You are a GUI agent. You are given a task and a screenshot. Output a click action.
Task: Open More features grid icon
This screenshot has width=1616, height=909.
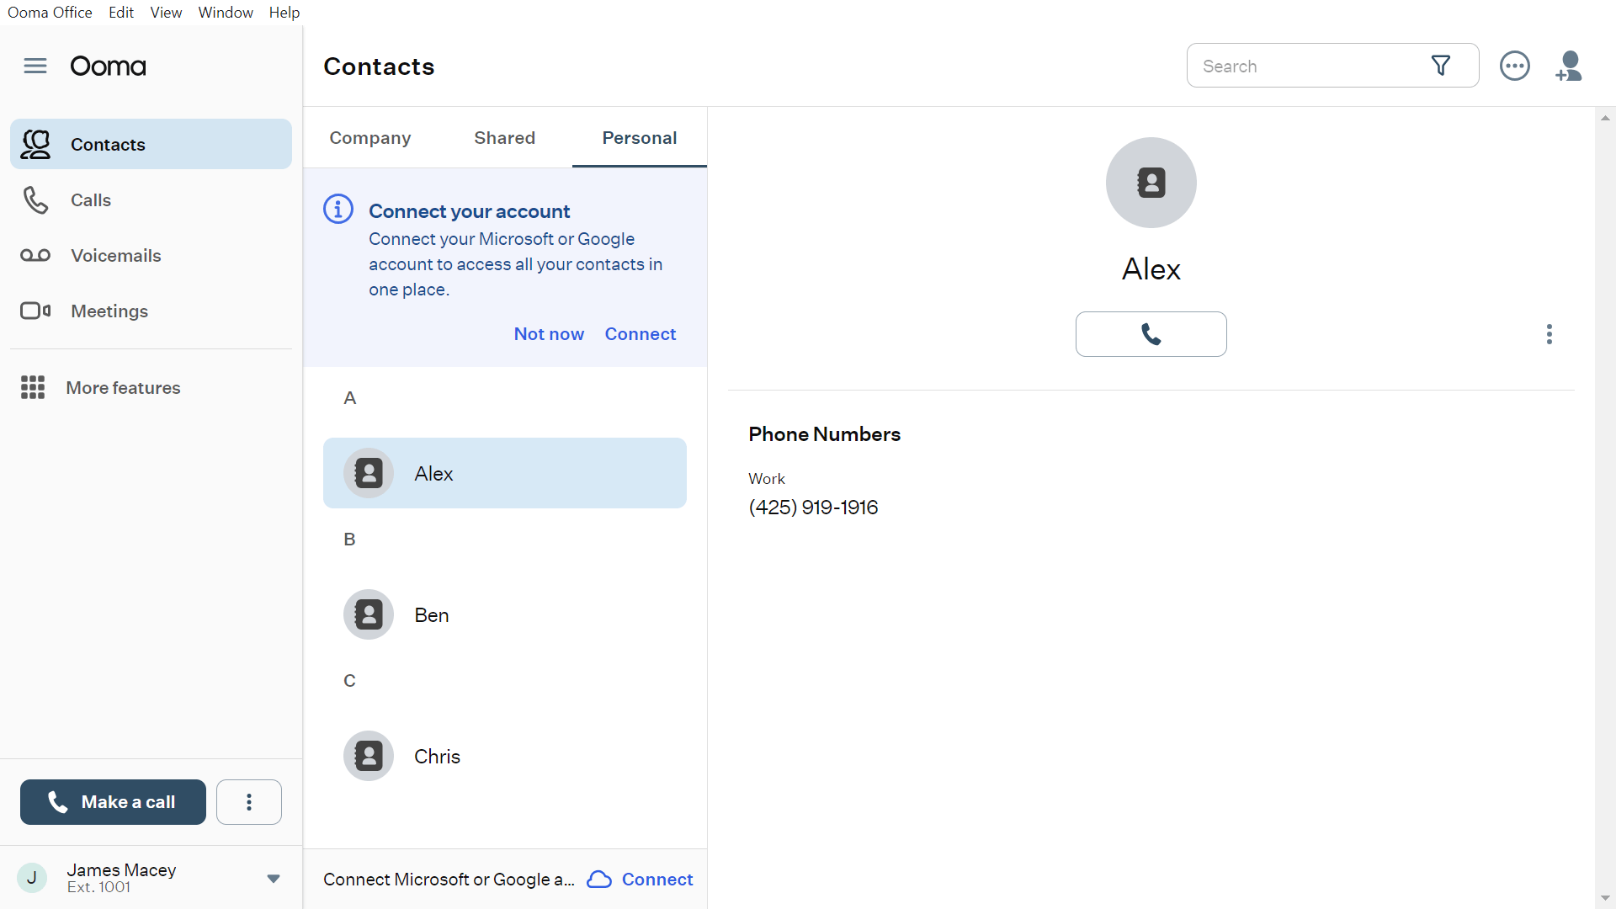click(32, 387)
